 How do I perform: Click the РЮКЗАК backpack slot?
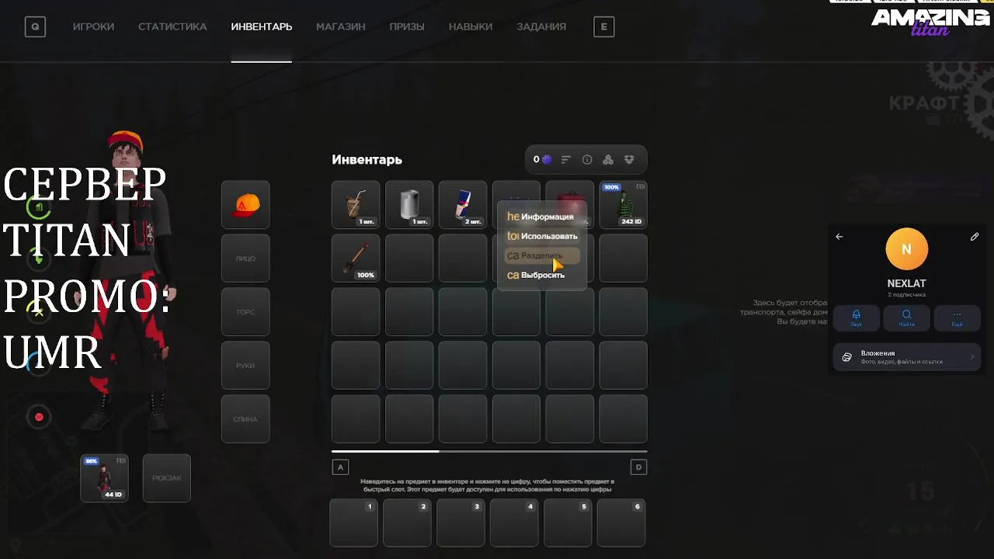[167, 478]
